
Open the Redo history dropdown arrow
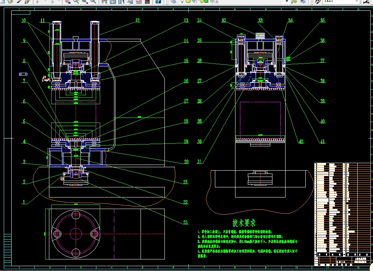59,1
